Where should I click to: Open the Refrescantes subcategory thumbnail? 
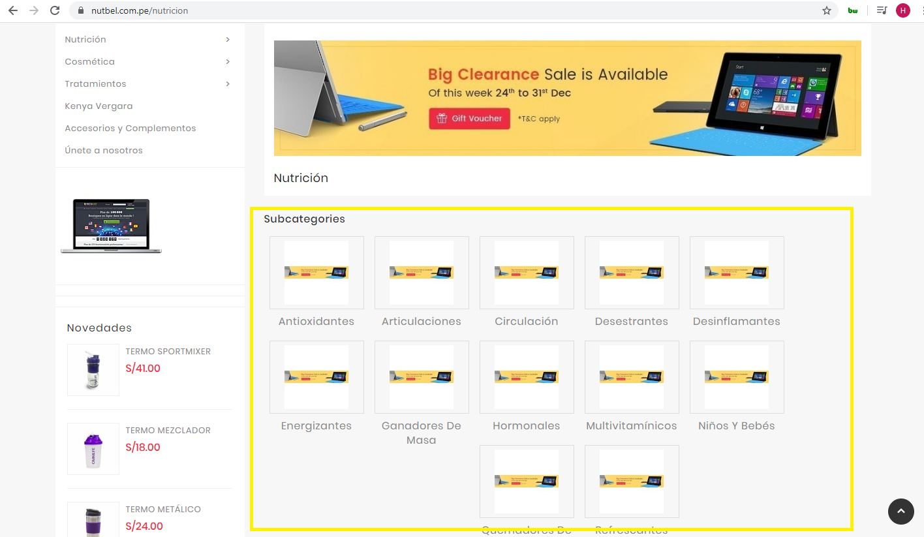pos(632,482)
